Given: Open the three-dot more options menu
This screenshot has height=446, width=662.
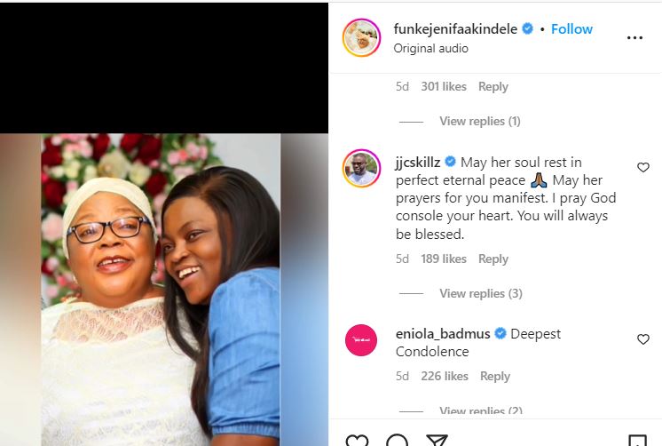Looking at the screenshot, I should point(634,38).
